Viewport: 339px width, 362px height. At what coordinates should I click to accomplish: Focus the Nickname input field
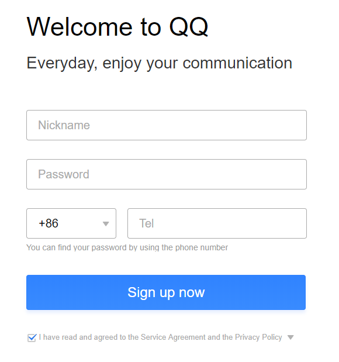[x=167, y=125]
